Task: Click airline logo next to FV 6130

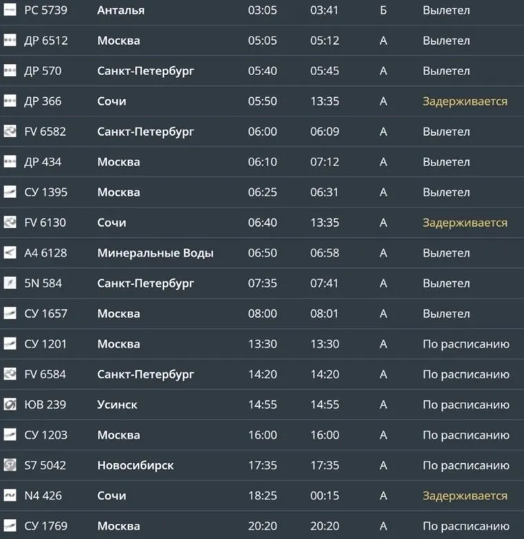Action: tap(10, 223)
